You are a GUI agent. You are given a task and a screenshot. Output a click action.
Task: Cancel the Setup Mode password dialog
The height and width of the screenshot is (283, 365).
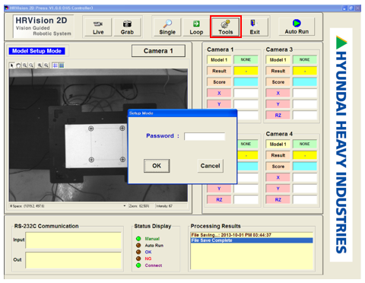coord(211,166)
